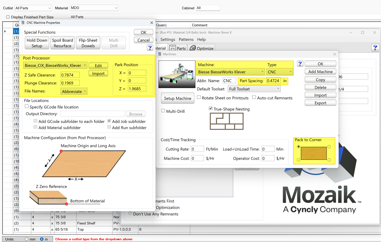Toggle Add Run subfolder checkbox
The height and width of the screenshot is (242, 381).
click(109, 127)
